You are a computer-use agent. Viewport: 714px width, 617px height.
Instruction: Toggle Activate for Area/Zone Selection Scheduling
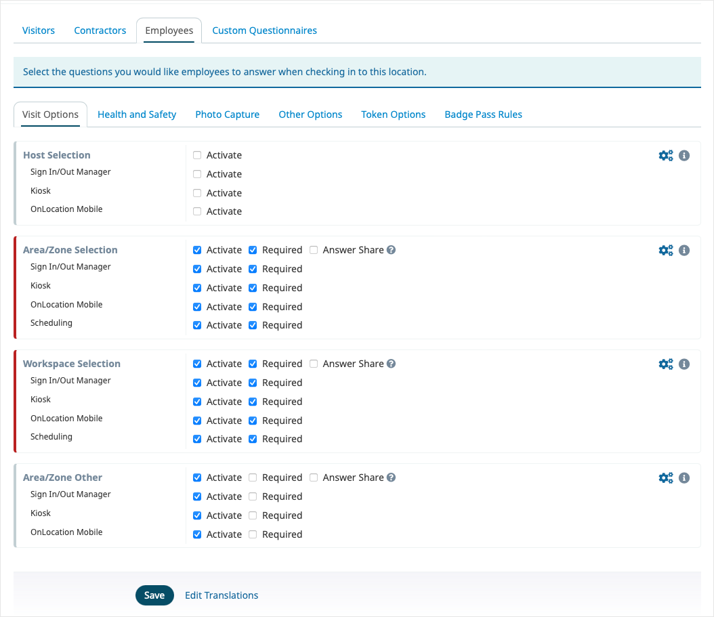tap(197, 325)
